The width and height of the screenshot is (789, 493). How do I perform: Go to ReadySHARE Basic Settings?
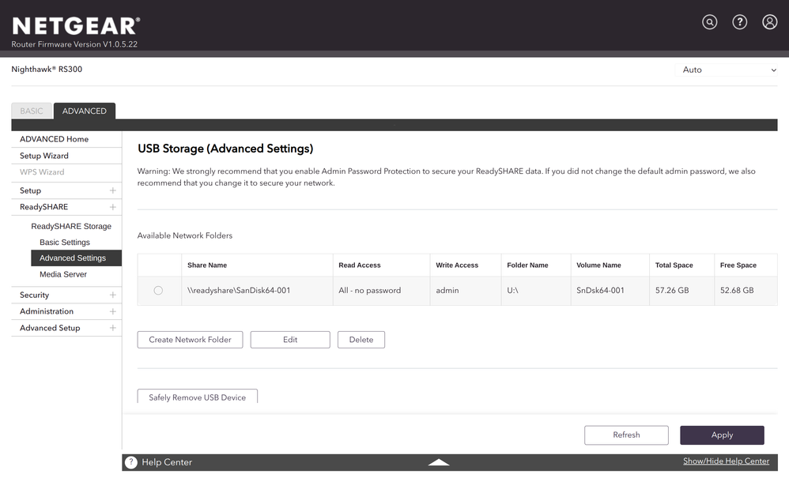[65, 243]
